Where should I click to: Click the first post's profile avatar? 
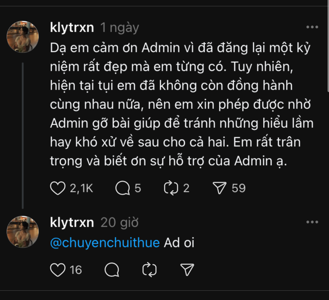pyautogui.click(x=23, y=37)
